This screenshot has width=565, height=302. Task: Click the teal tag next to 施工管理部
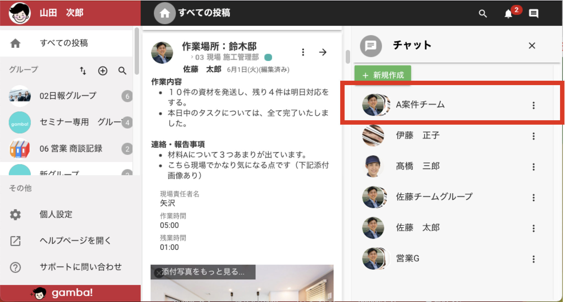point(268,57)
